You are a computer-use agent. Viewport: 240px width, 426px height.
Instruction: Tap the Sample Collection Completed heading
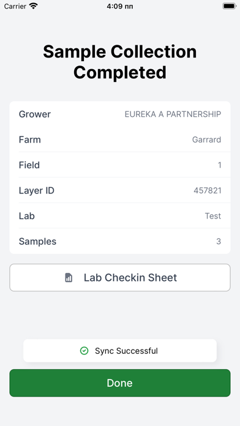click(x=120, y=62)
